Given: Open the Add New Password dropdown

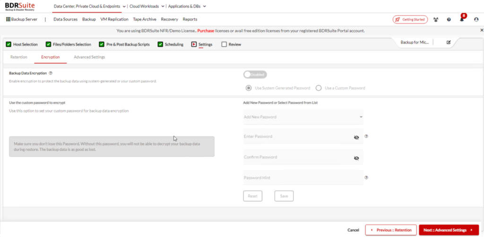Looking at the screenshot, I should [x=303, y=117].
